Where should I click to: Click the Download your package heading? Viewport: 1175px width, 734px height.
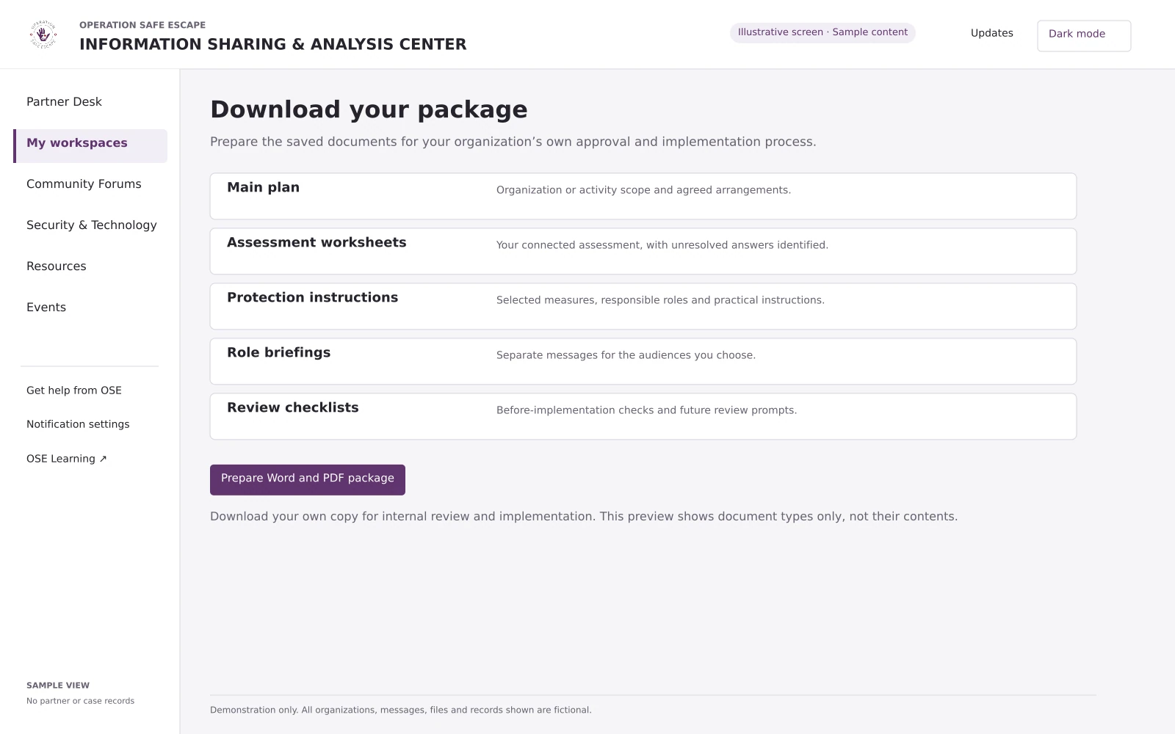[369, 109]
